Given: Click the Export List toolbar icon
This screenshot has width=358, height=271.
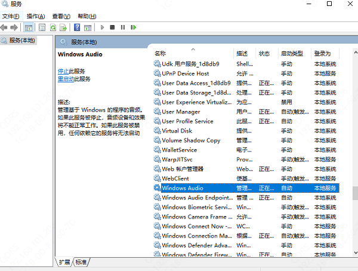Looking at the screenshot, I should pos(64,27).
